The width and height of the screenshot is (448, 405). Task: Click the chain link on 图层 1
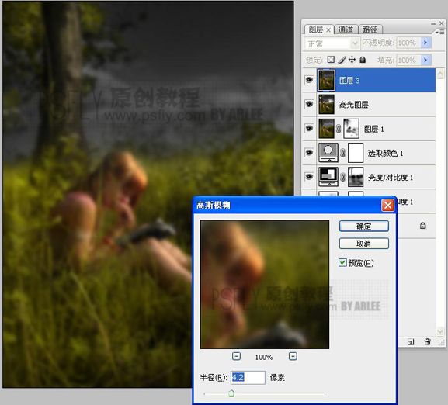click(x=339, y=129)
